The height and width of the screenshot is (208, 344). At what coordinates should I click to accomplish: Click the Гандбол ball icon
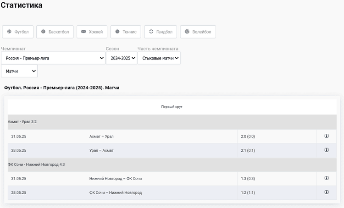(151, 32)
